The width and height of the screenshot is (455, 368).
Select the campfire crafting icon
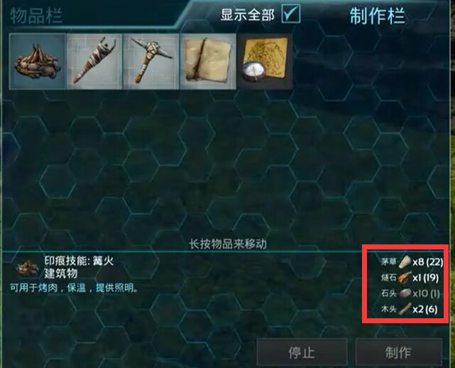(38, 61)
